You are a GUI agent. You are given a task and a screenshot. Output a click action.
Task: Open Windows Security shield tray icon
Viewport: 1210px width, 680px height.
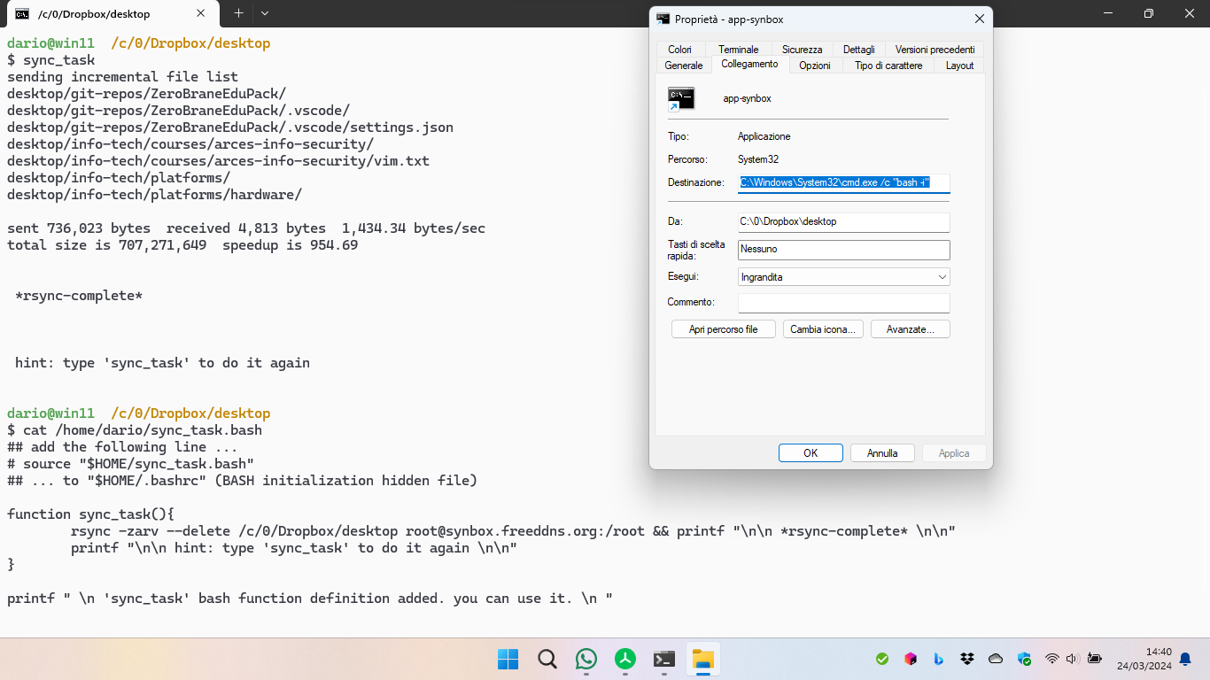pyautogui.click(x=1024, y=659)
